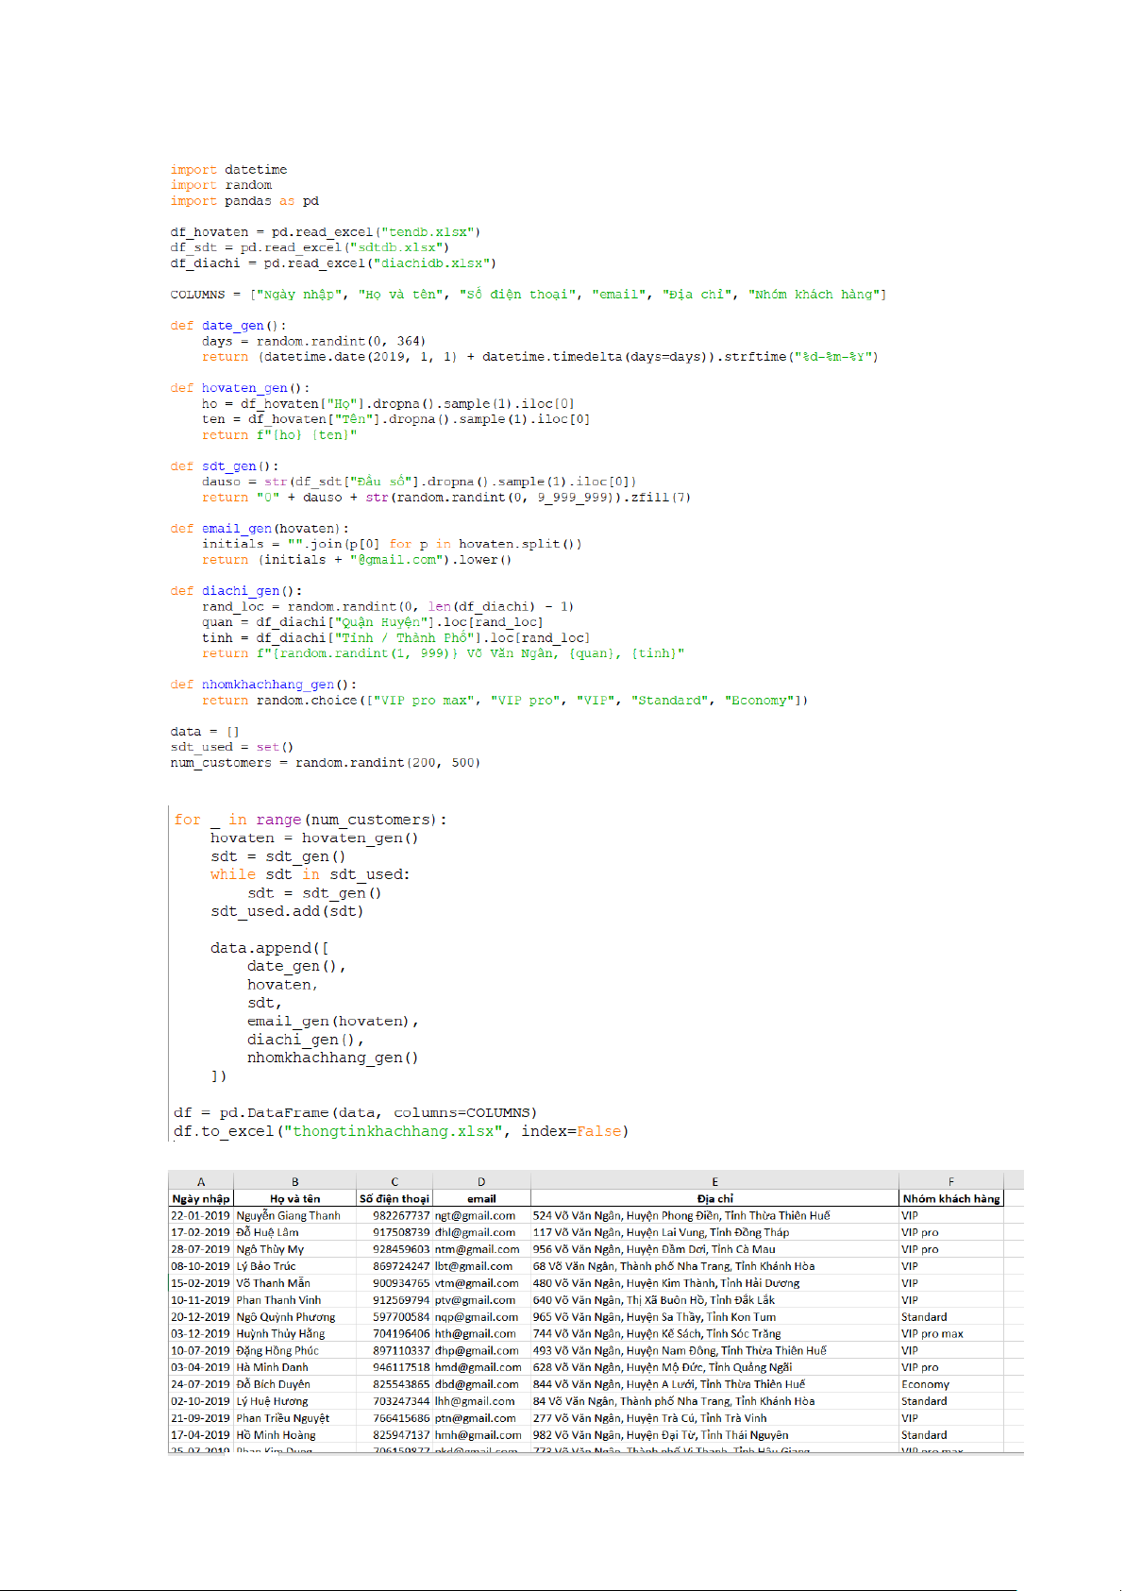The image size is (1125, 1591).
Task: Click the 'sdt_used.add(sdt)' code line
Action: (x=287, y=911)
